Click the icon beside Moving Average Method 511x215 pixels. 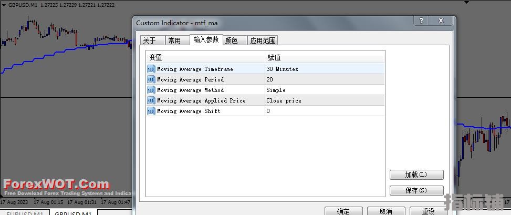(x=151, y=90)
